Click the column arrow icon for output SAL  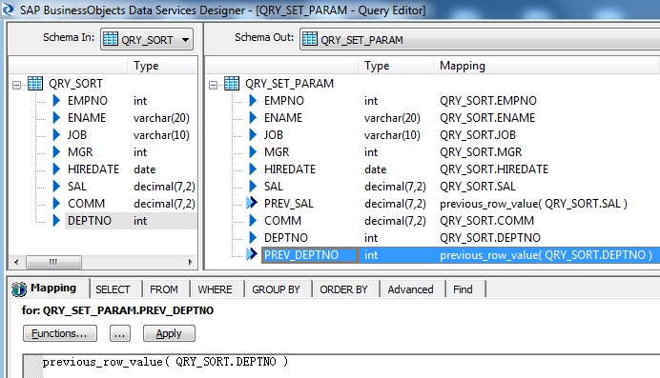(x=253, y=186)
